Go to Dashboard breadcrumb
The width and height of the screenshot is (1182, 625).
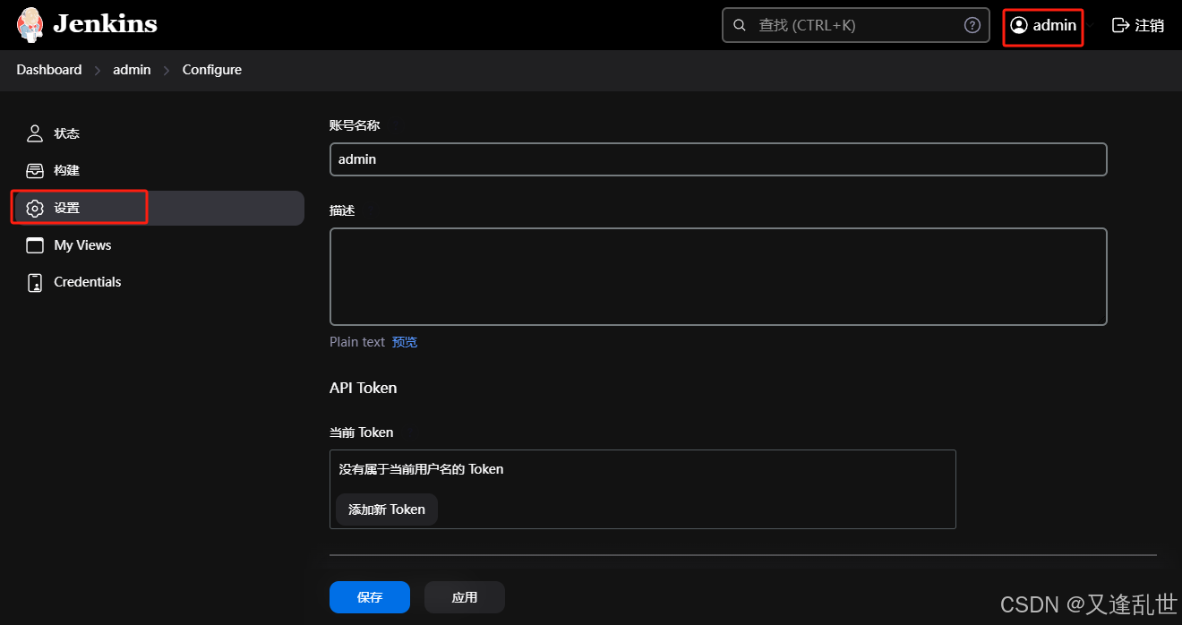[x=48, y=70]
